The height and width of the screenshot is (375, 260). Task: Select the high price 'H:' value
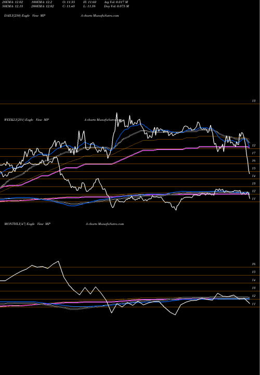(x=90, y=2)
